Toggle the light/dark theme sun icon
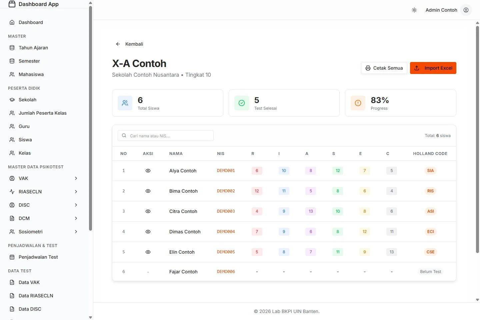 [414, 10]
